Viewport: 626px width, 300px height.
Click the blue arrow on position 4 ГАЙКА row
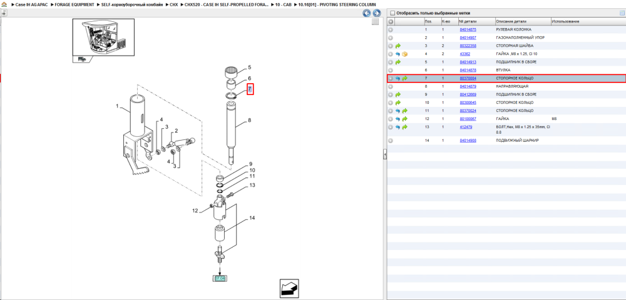(x=398, y=54)
